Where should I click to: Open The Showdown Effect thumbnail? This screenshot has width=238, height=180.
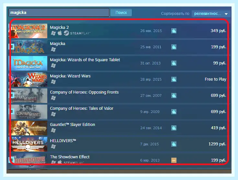(x=28, y=160)
